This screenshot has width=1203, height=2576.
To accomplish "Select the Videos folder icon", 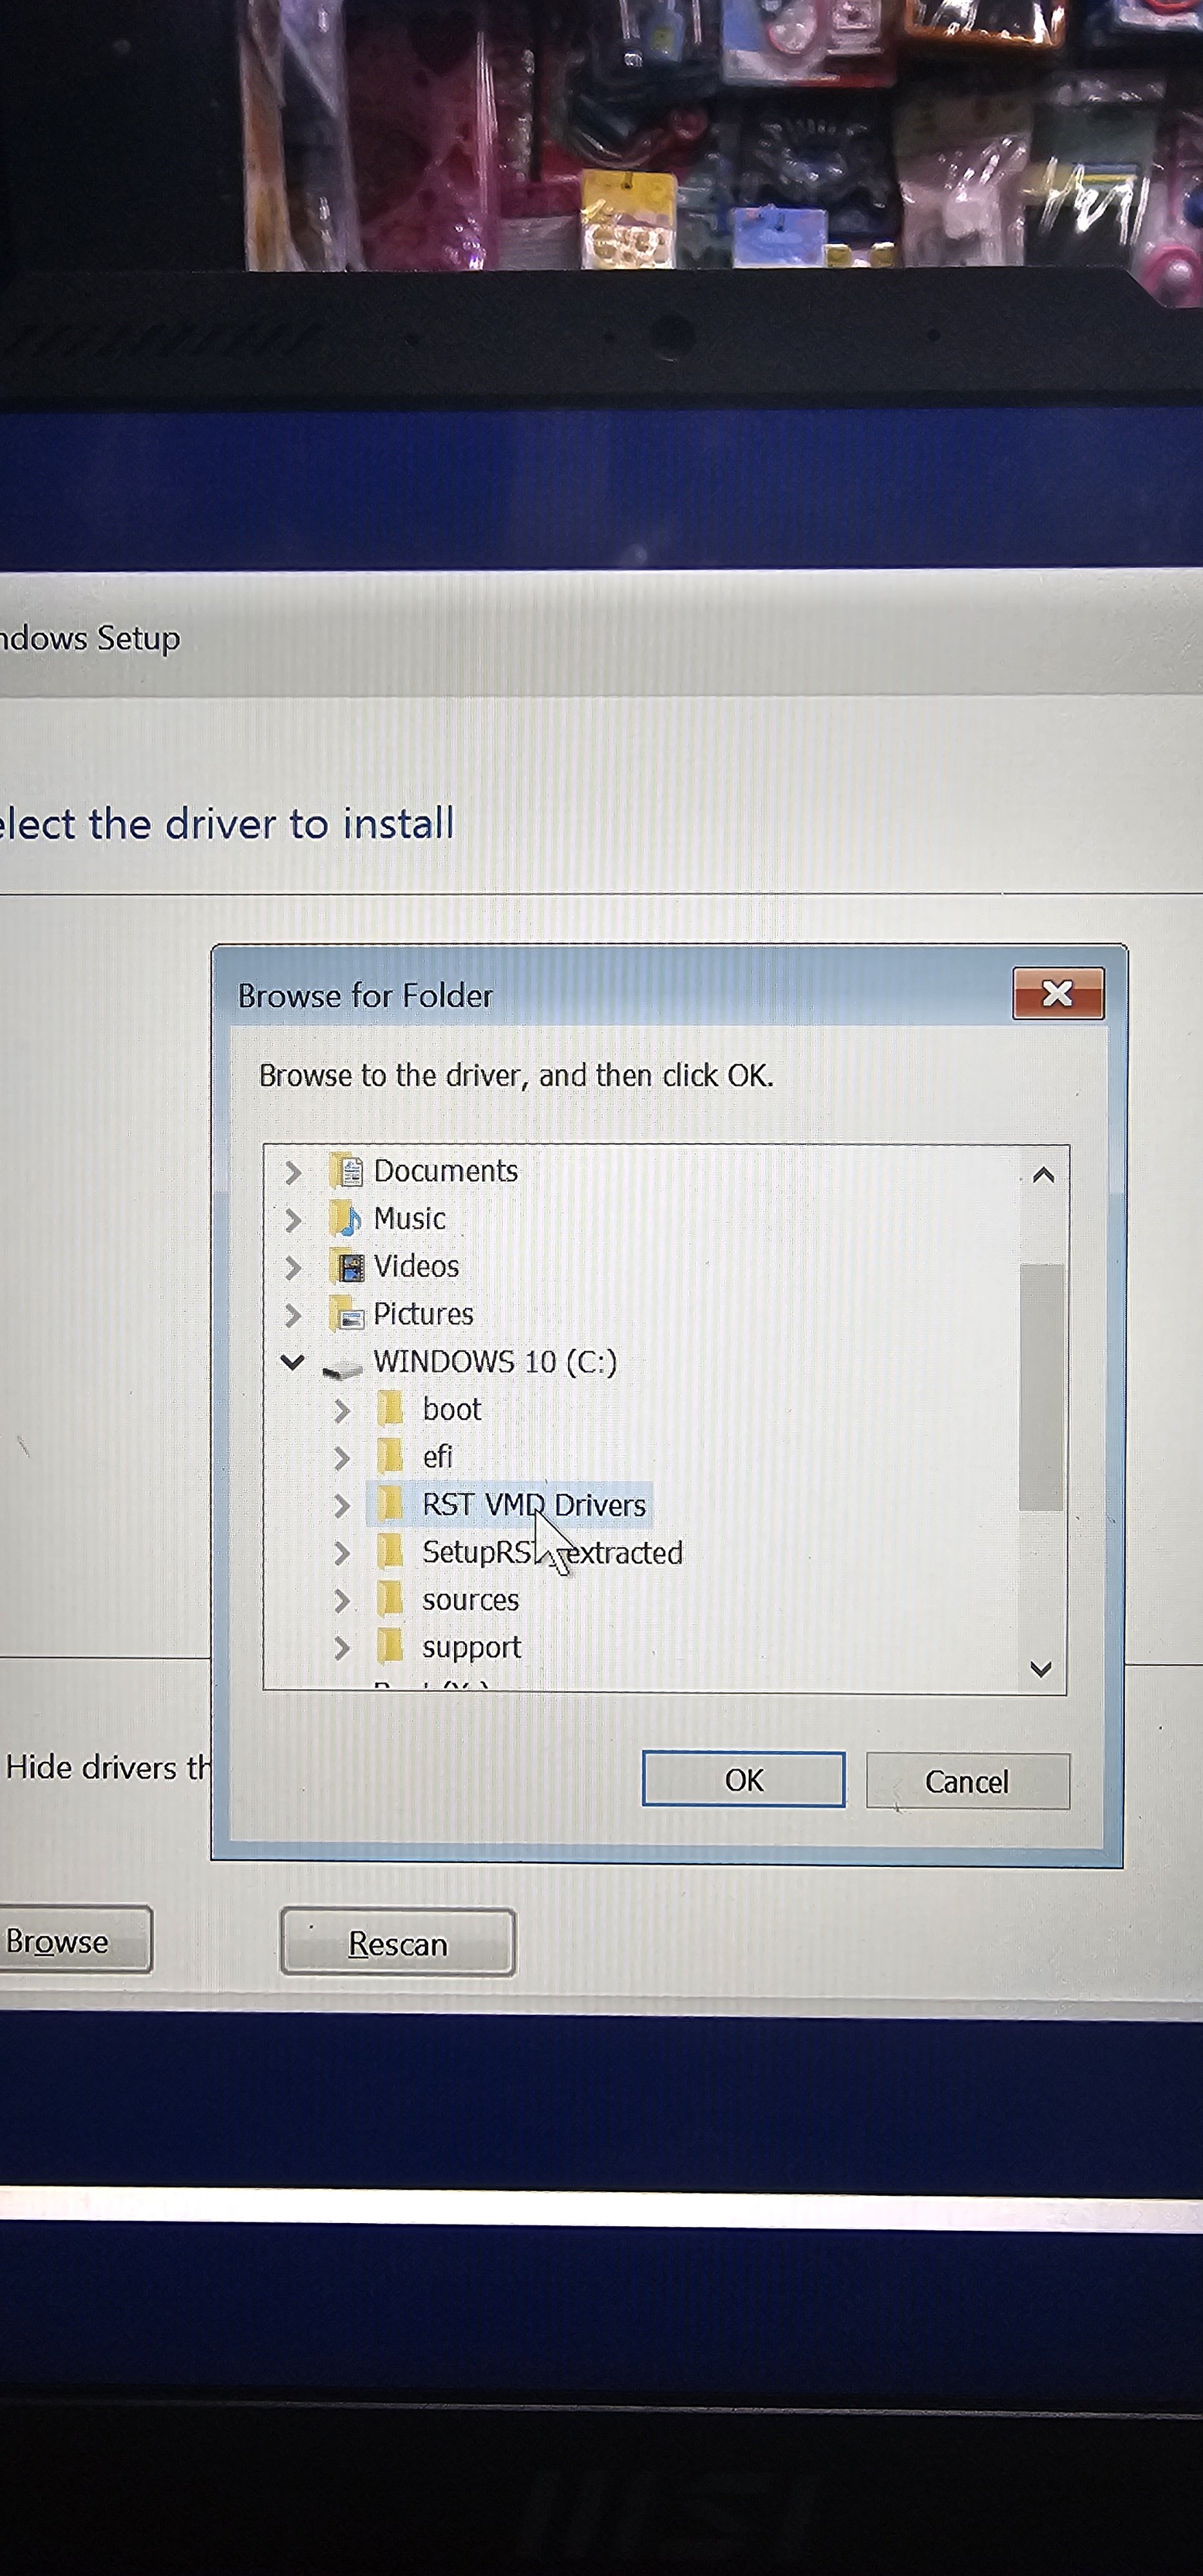I will coord(347,1267).
